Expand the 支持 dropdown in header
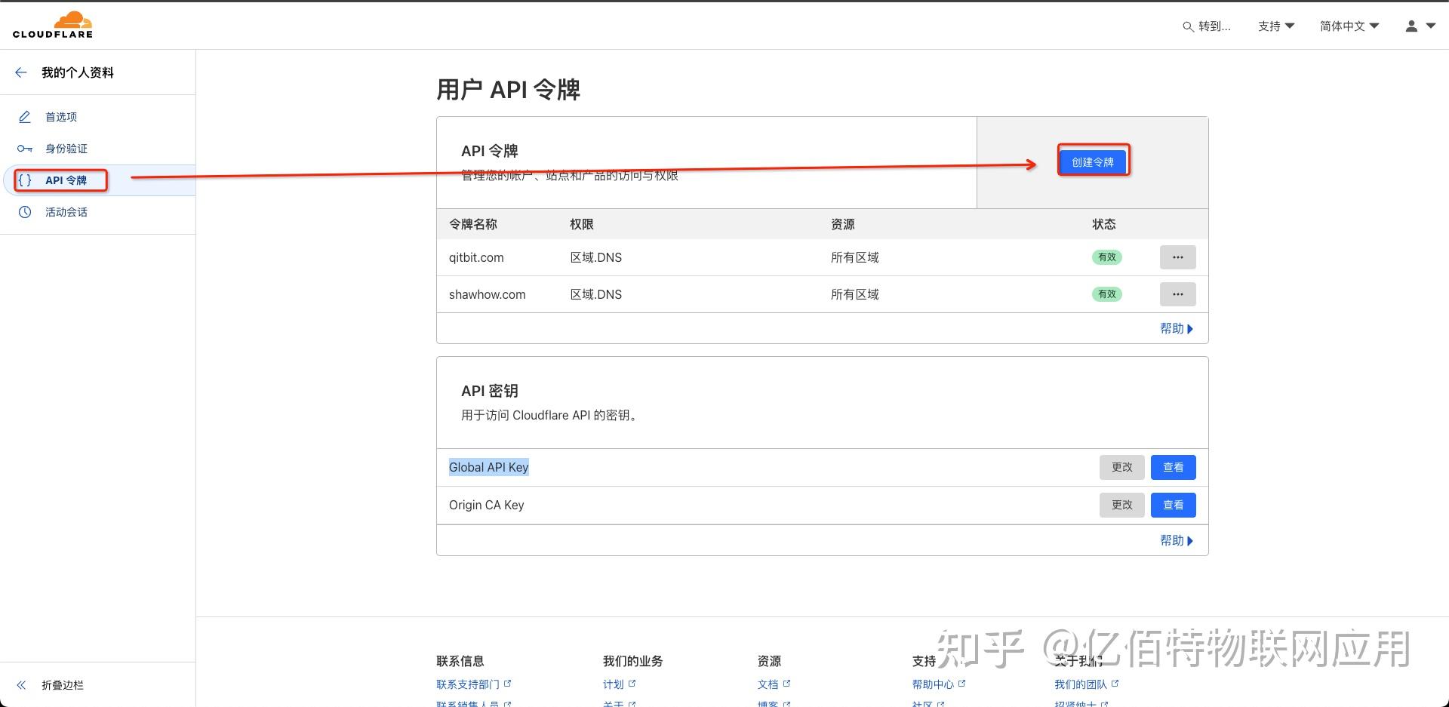The image size is (1449, 707). point(1276,26)
